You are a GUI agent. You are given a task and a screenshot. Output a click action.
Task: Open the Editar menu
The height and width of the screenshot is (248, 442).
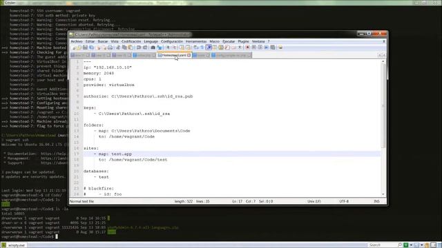[x=90, y=41]
